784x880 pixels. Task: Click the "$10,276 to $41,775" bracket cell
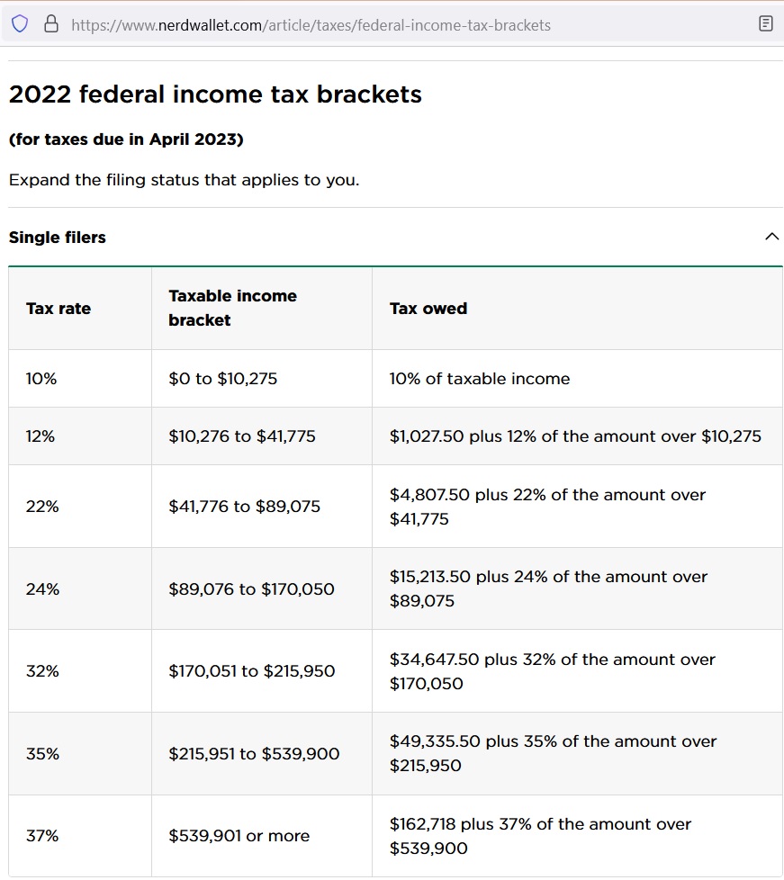[x=242, y=436]
